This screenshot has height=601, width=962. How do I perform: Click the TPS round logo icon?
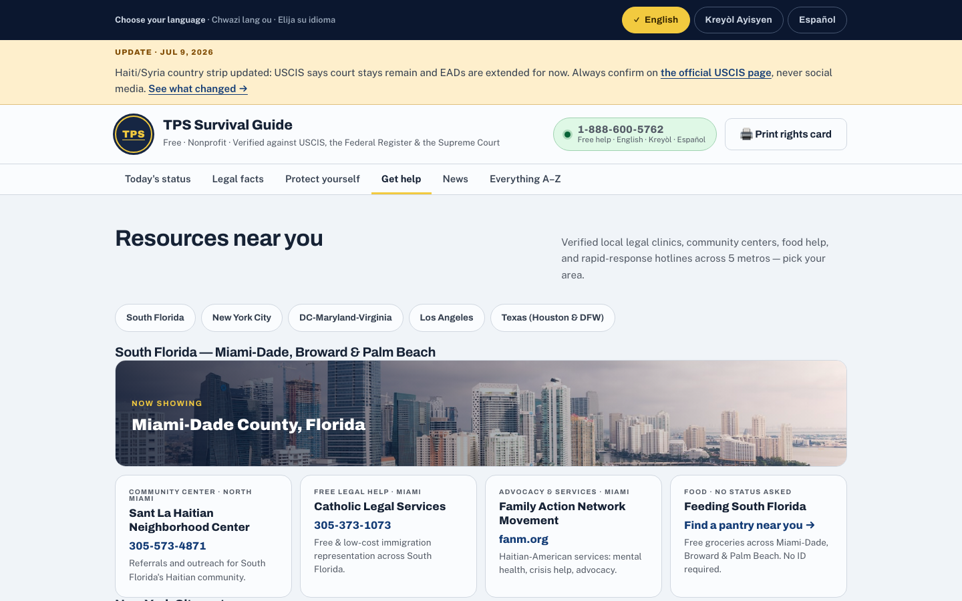click(134, 134)
